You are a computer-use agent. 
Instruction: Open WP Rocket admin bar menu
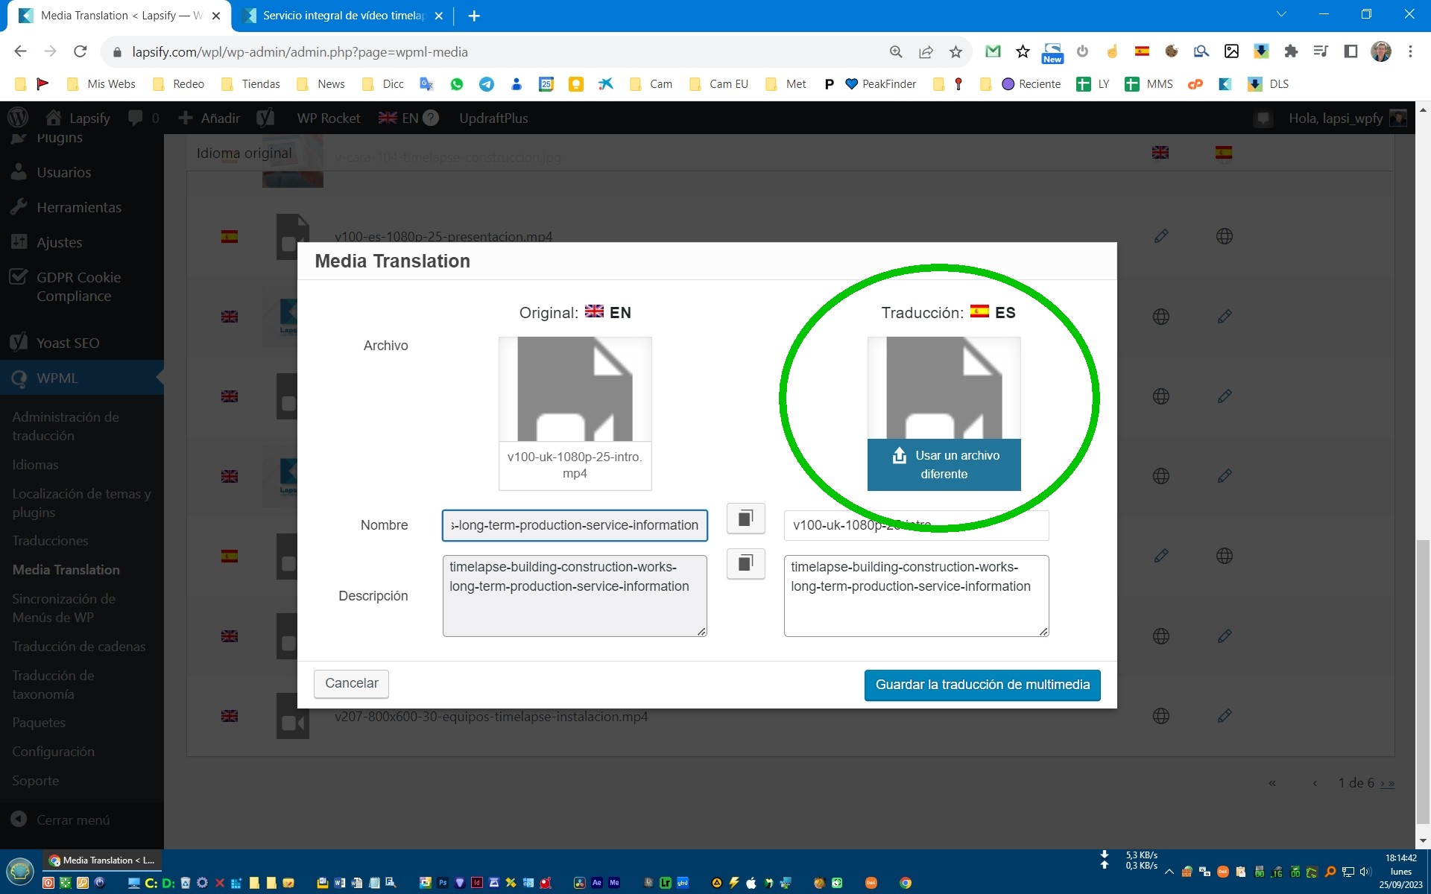[x=328, y=118]
